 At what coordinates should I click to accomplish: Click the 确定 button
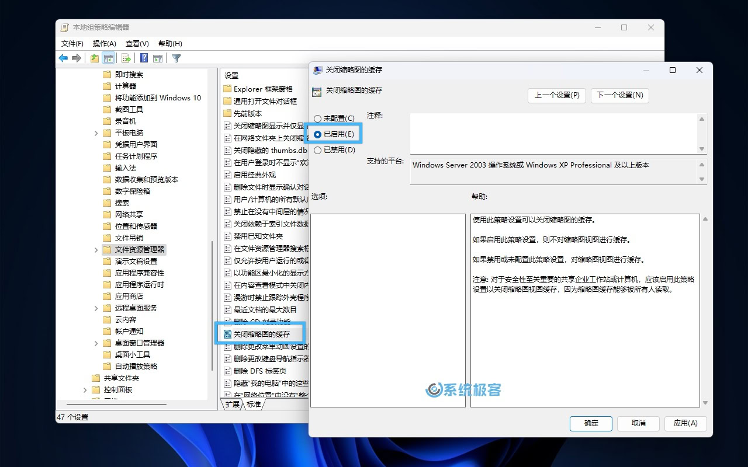(x=591, y=423)
